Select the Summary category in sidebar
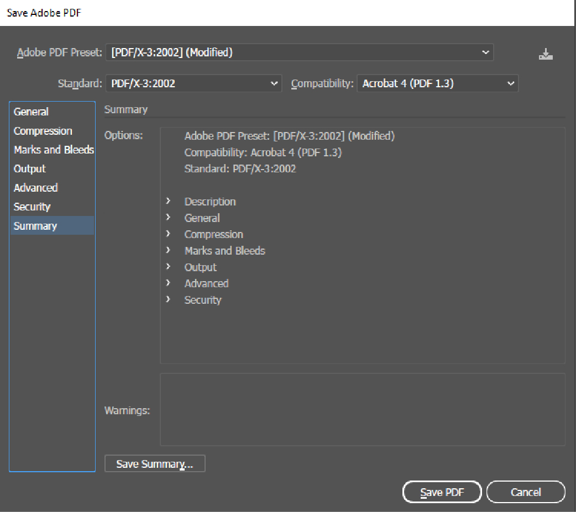This screenshot has width=576, height=512. pyautogui.click(x=35, y=226)
